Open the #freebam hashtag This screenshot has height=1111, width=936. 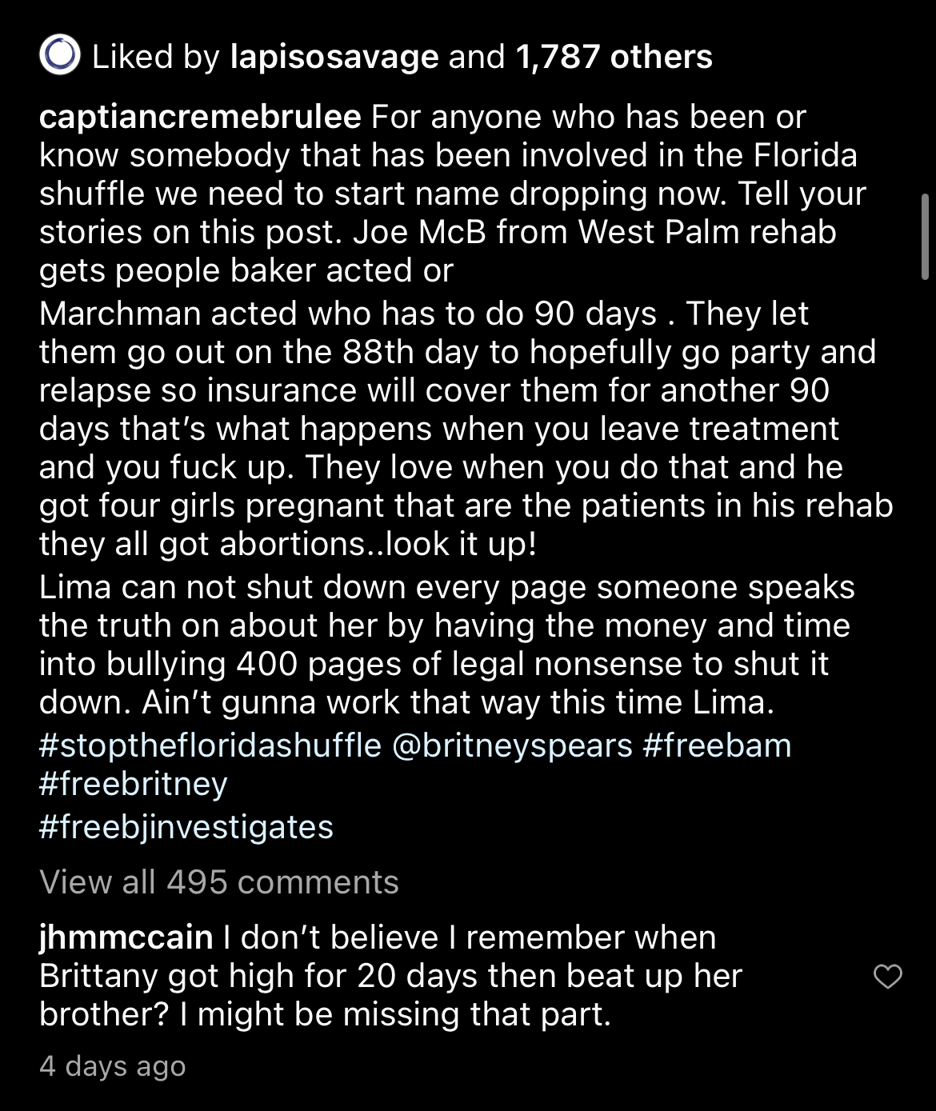[717, 745]
